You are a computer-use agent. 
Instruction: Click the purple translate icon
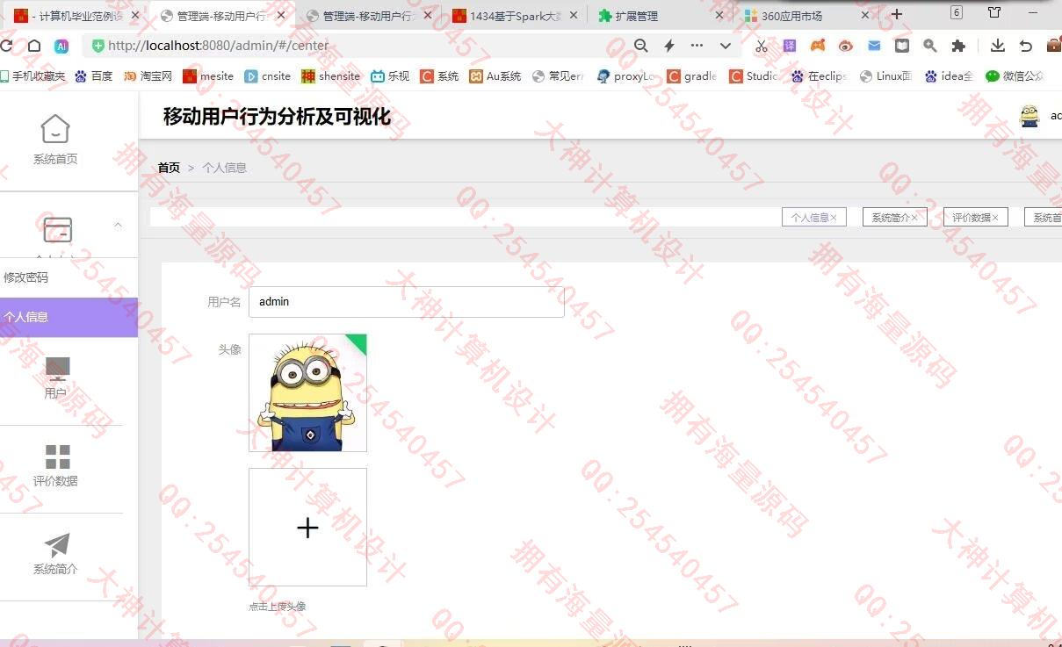(790, 46)
